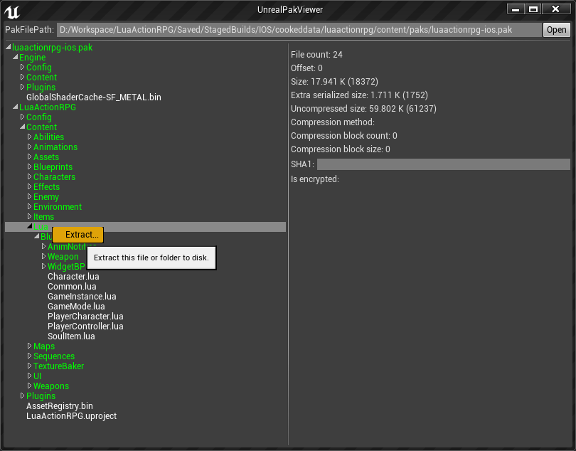The height and width of the screenshot is (451, 576).
Task: Click the PakFilePath input field
Action: 299,30
